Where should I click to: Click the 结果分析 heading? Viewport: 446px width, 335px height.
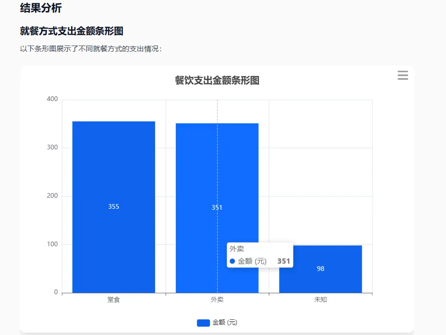tap(41, 8)
